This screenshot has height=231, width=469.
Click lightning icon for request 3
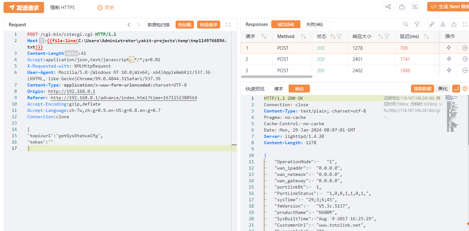point(449,70)
